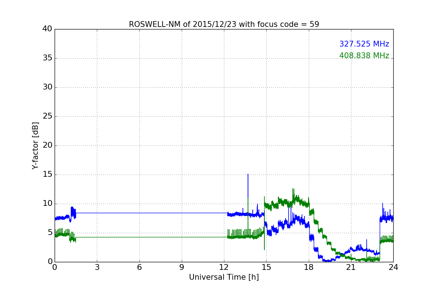Click the x-axis tick label '24'
Screen dimensions: 437x291
click(393, 267)
